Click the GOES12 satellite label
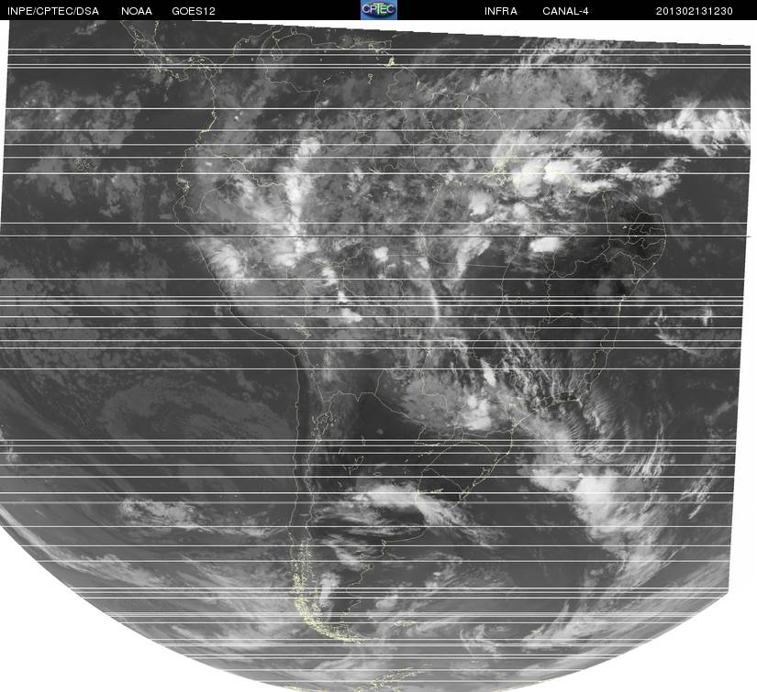Viewport: 757px width, 692px height. (194, 11)
